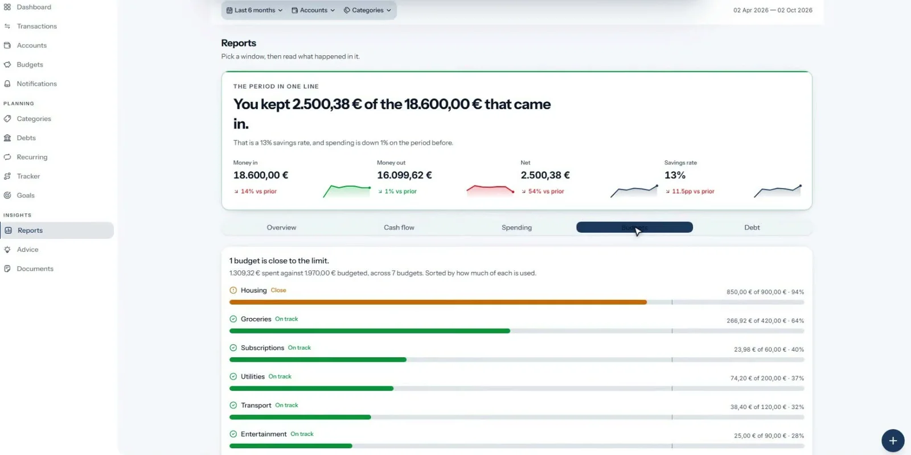Image resolution: width=911 pixels, height=455 pixels.
Task: Click the Debts bank icon
Action: [7, 138]
